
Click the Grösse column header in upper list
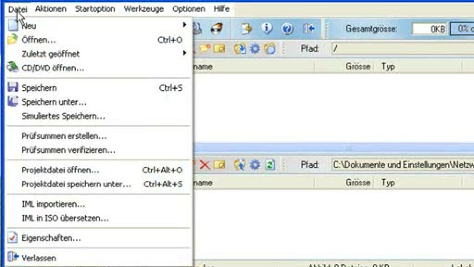click(x=358, y=67)
